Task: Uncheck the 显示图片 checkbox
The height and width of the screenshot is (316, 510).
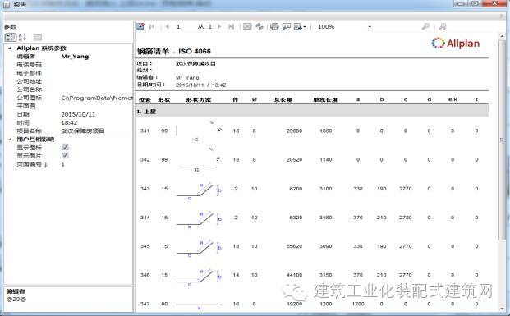Action: 65,155
